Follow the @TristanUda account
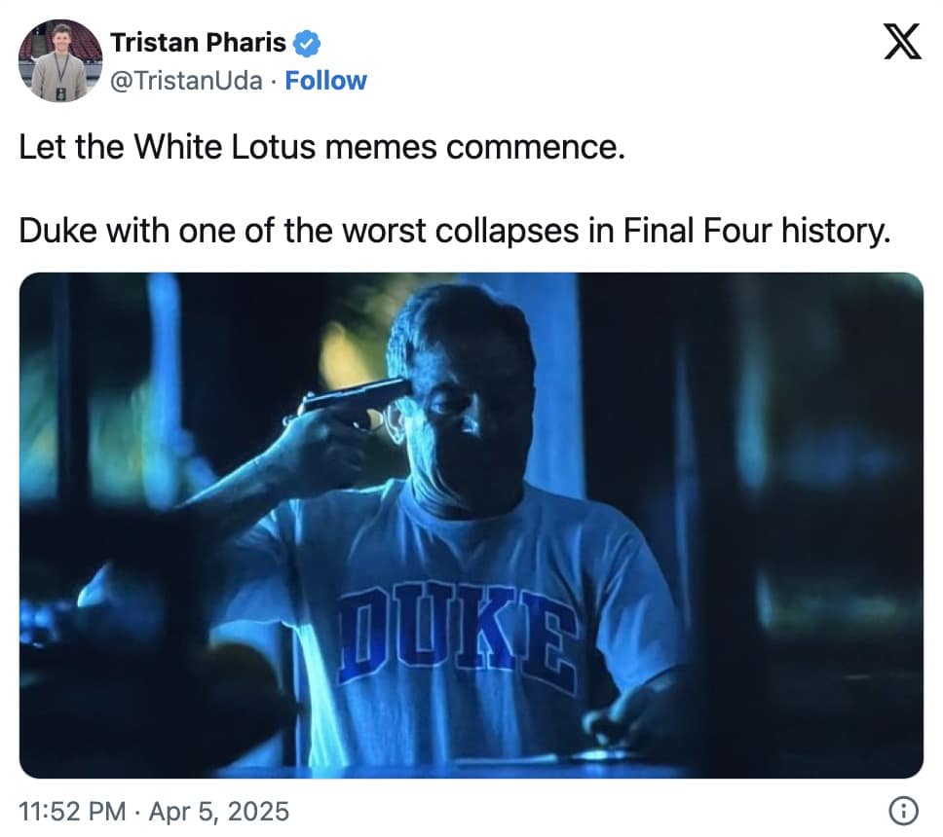Screen dimensions: 943x837 click(x=325, y=80)
